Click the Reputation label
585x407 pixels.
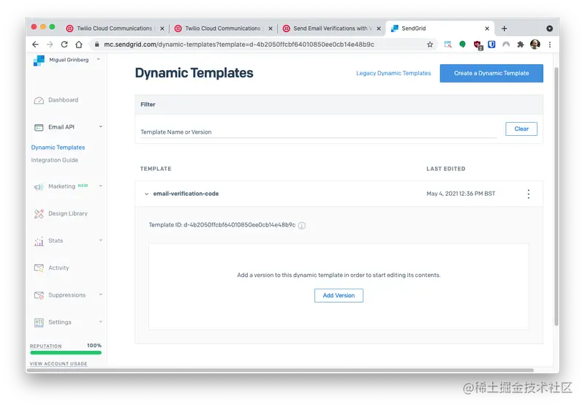[x=45, y=346]
